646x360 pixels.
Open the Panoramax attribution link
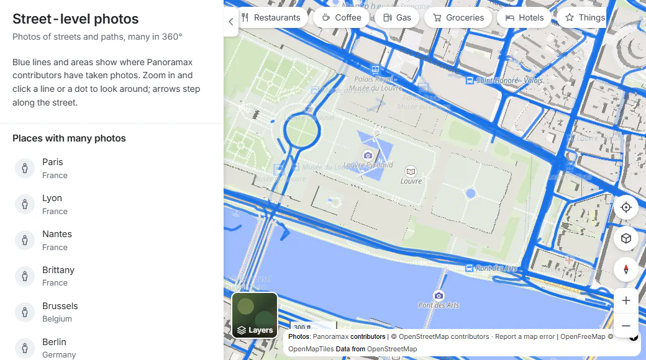coord(330,336)
